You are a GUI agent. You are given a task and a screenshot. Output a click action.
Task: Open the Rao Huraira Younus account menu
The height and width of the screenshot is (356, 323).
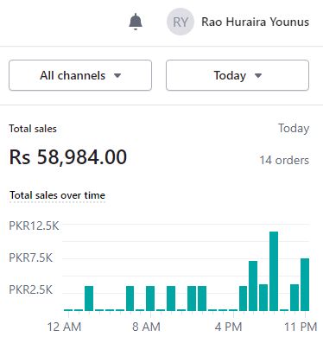pyautogui.click(x=255, y=22)
